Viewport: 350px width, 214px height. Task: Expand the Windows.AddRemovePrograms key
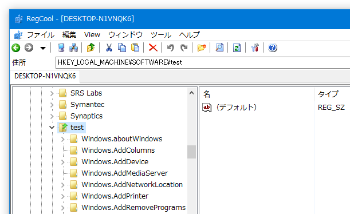(62, 208)
